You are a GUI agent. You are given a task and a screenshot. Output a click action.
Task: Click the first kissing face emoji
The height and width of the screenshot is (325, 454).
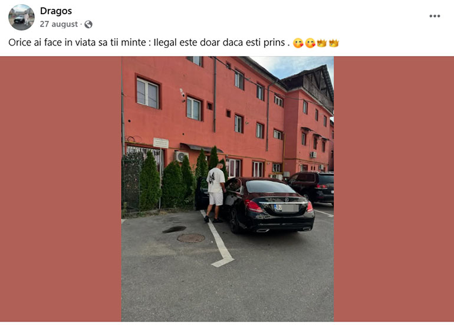[298, 43]
